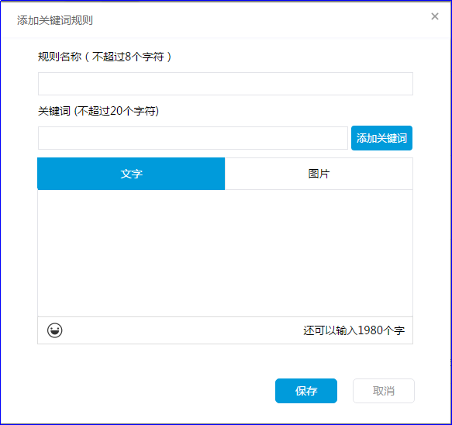Choose 图片 as the reply content type
Screen dimensions: 452x425
coord(319,174)
